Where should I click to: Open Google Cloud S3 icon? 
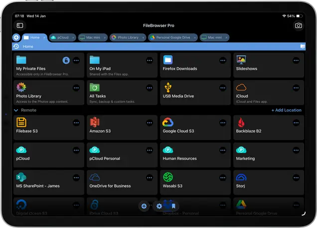pyautogui.click(x=168, y=122)
